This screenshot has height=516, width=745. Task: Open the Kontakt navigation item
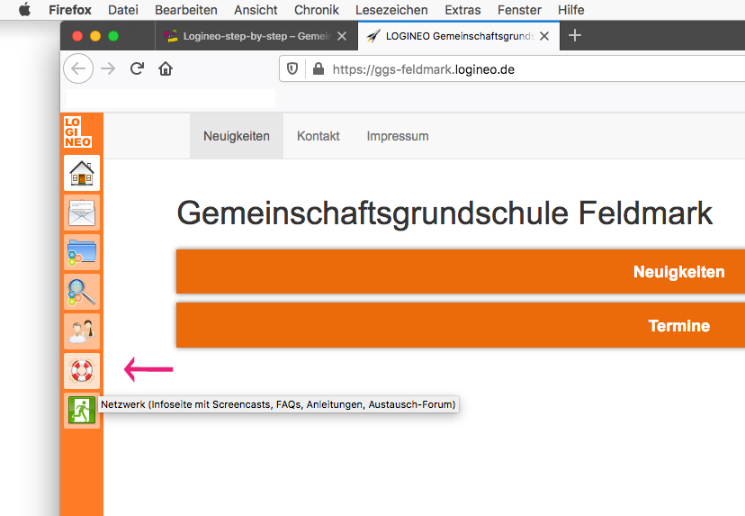click(x=319, y=136)
